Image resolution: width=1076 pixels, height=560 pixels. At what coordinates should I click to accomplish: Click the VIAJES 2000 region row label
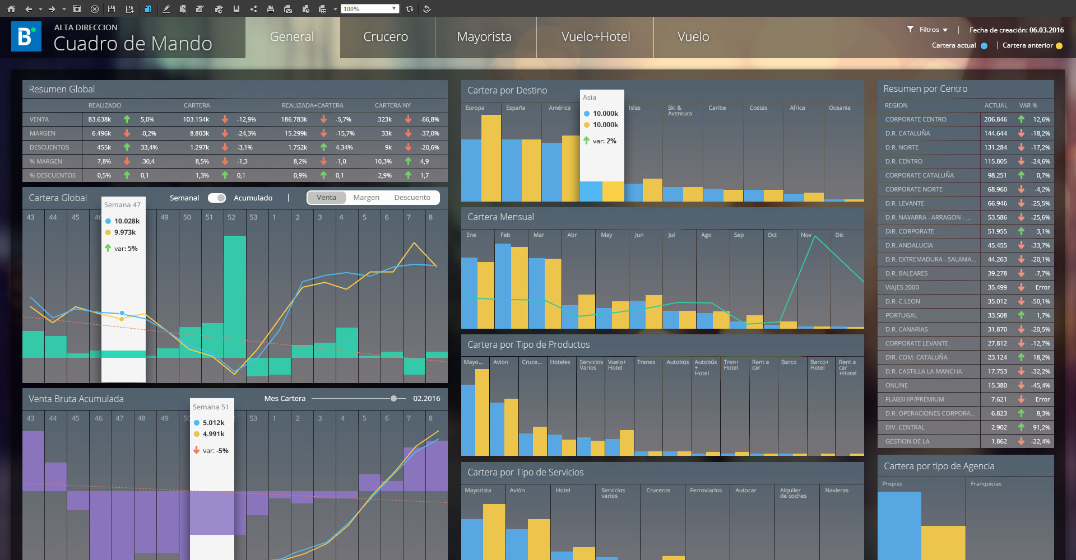[902, 287]
